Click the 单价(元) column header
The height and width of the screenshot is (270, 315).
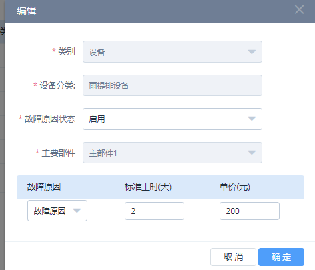[235, 187]
